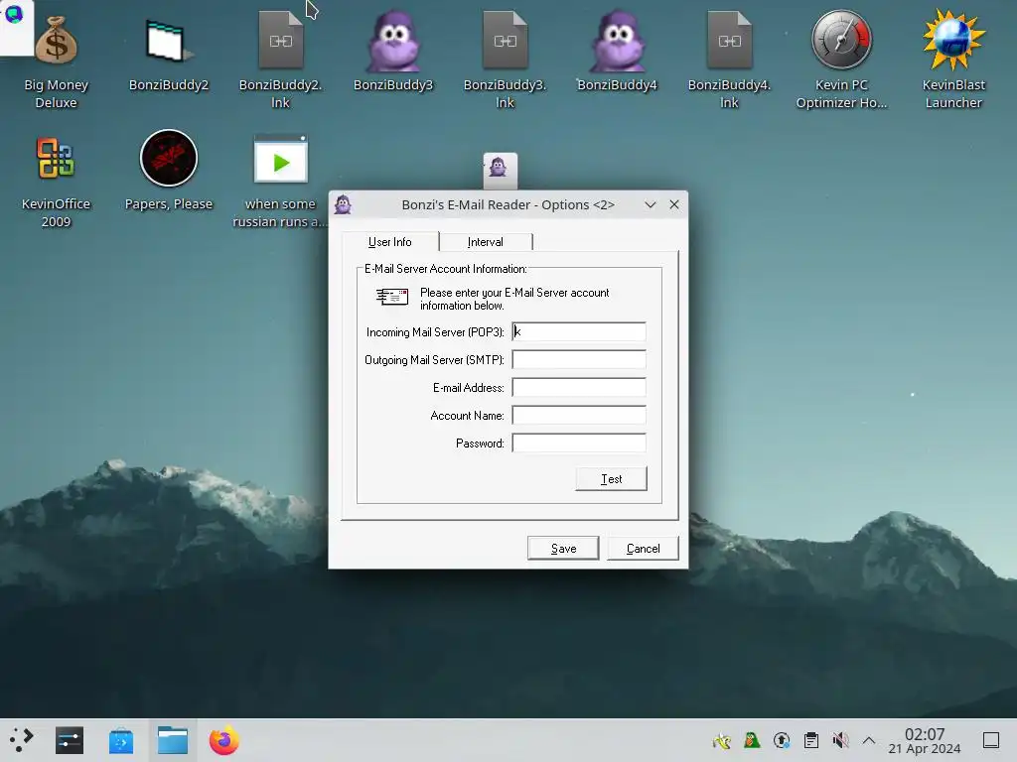Viewport: 1017px width, 762px height.
Task: Click the envelope icon in account information
Action: coord(392,297)
